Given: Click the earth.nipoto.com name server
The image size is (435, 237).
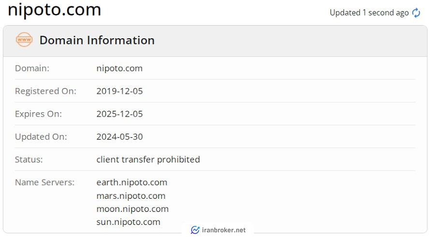Looking at the screenshot, I should tap(132, 182).
